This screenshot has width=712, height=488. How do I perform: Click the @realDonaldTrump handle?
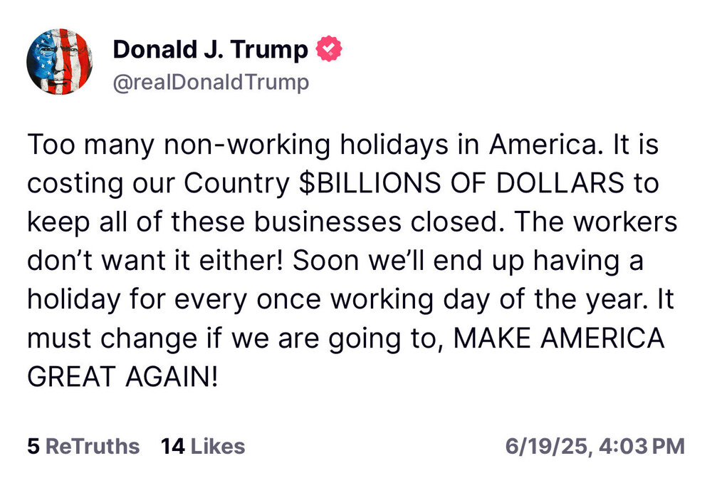pyautogui.click(x=211, y=83)
